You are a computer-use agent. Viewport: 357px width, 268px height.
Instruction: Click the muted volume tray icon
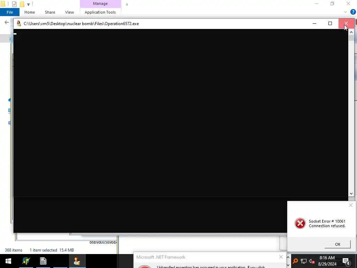tap(312, 261)
